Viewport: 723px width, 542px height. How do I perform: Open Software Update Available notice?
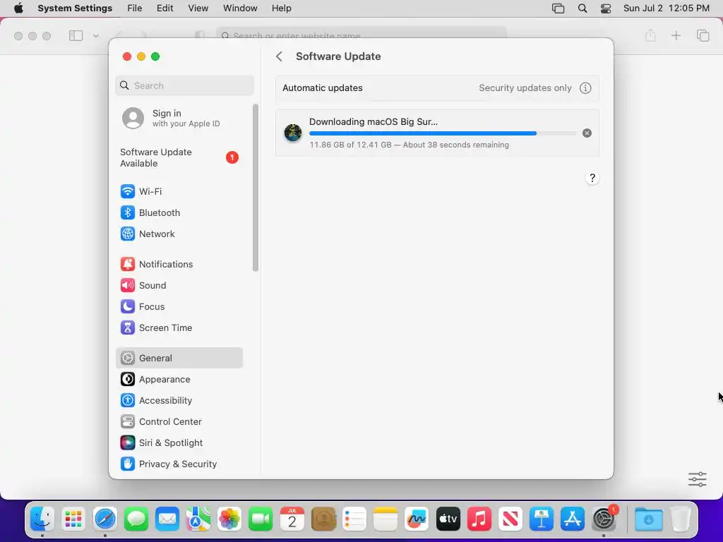pyautogui.click(x=179, y=157)
